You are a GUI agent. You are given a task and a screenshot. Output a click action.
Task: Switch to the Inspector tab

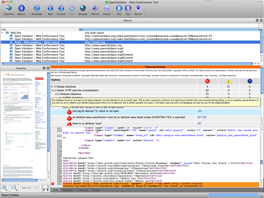click(x=68, y=190)
